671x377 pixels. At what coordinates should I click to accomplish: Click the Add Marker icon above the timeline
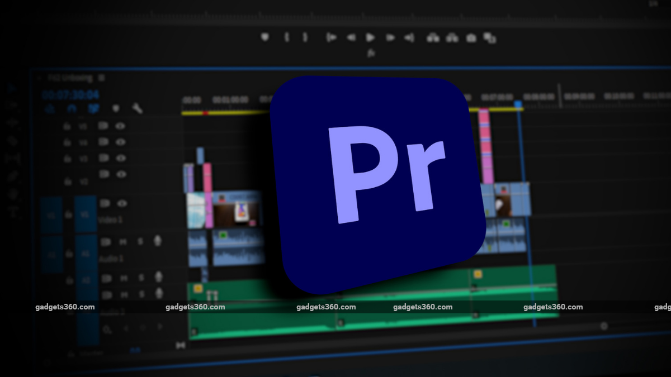click(116, 108)
